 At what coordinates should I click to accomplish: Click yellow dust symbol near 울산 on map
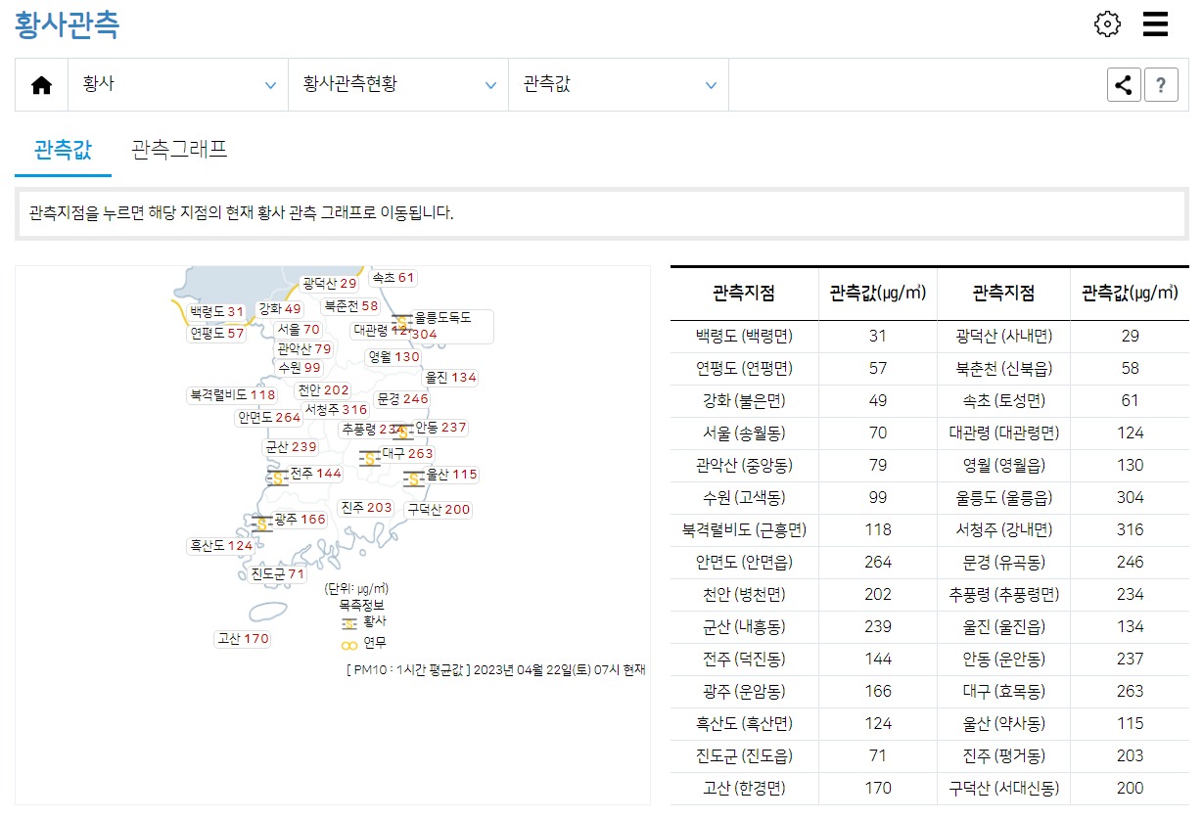tap(414, 478)
